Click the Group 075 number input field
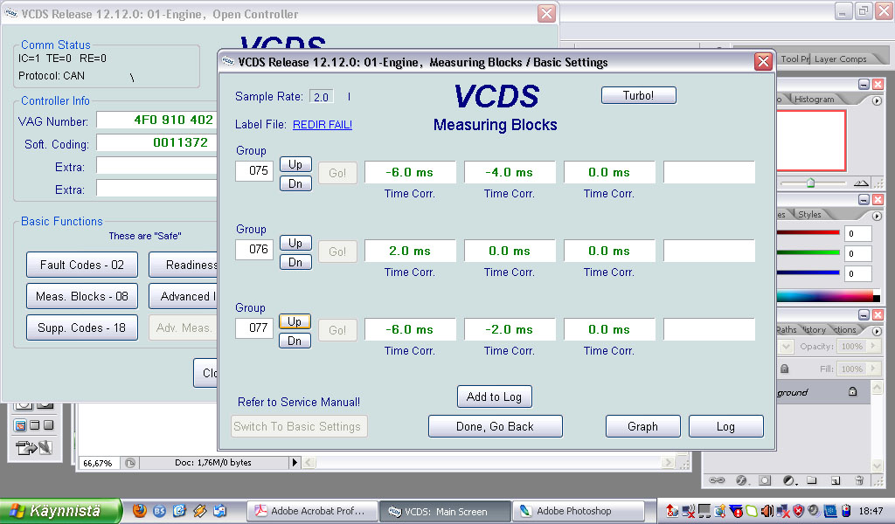The image size is (895, 524). pyautogui.click(x=254, y=171)
